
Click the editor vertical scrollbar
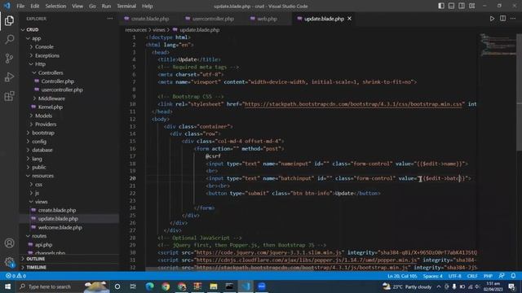pyautogui.click(x=519, y=92)
